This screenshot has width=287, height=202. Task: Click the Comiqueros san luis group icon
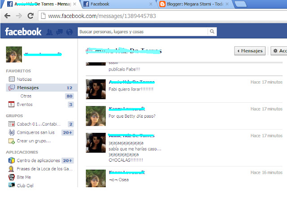[x=12, y=132]
